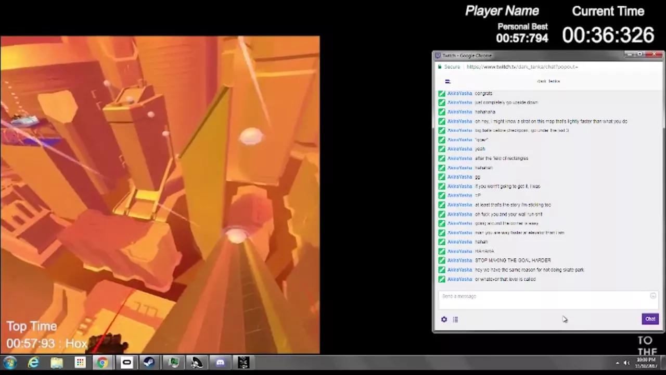
Task: Click AkiraYasha name beside 'yeah'
Action: click(x=459, y=149)
